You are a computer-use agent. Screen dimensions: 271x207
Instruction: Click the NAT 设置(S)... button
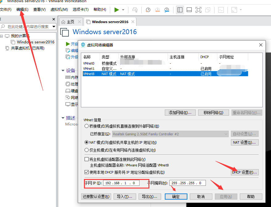[x=244, y=142]
